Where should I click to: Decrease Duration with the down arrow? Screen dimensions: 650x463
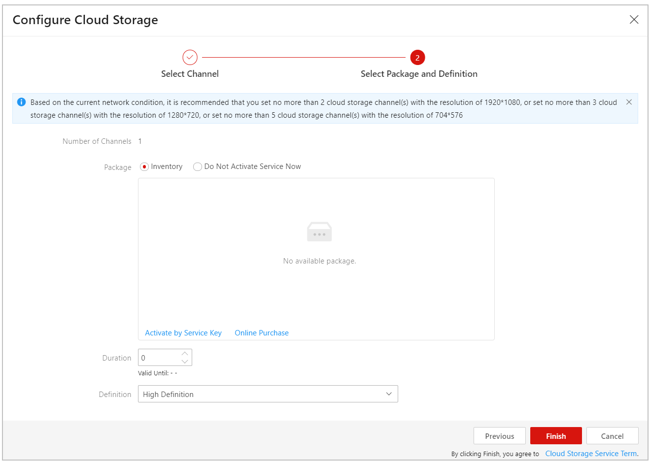185,362
